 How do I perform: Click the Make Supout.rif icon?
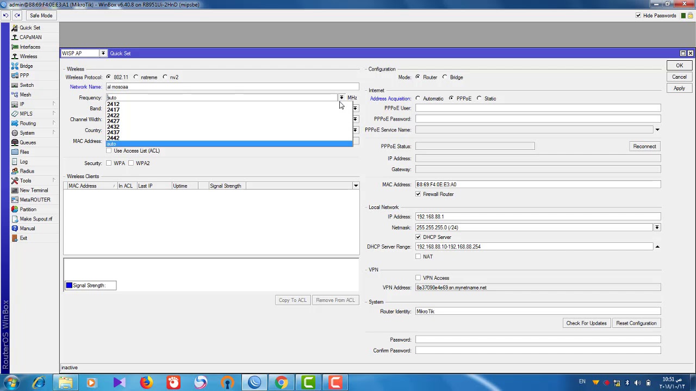pos(15,219)
